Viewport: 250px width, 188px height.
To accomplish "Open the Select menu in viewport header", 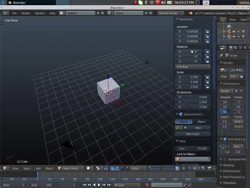I will tap(27, 168).
